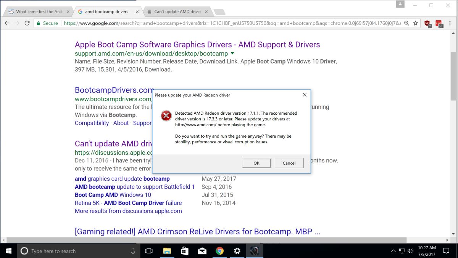Click the Chrome profile avatar icon

tap(400, 4)
